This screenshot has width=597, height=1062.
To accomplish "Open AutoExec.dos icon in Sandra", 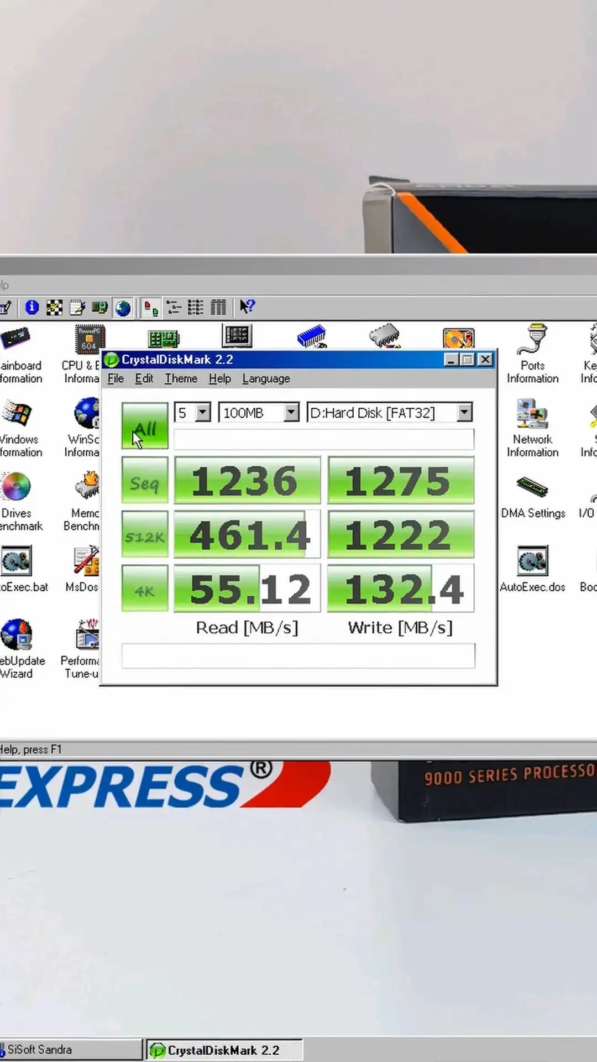I will (x=533, y=570).
